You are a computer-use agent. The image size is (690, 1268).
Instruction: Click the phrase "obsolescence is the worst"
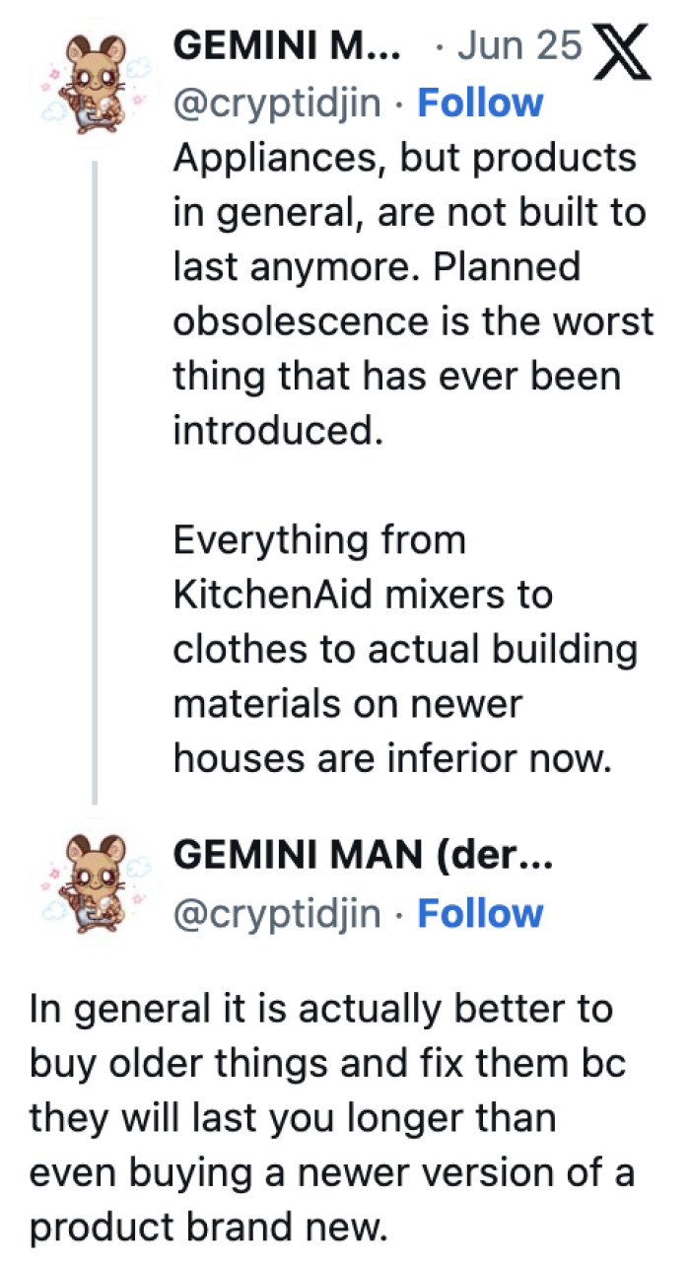tap(413, 322)
